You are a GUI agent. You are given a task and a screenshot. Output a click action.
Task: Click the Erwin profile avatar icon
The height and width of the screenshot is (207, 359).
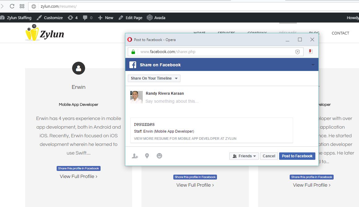click(x=78, y=68)
